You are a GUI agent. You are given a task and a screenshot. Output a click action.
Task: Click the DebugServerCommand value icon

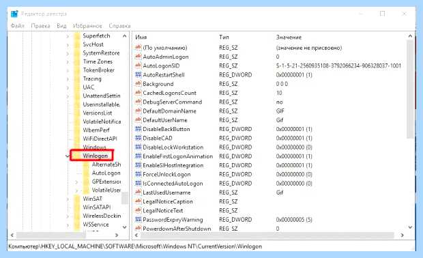(x=138, y=102)
